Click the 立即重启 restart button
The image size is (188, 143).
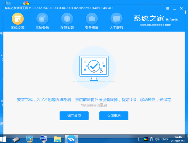[x=114, y=116]
